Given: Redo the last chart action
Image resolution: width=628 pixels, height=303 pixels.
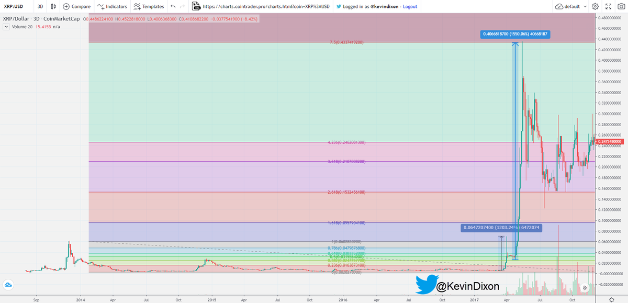Looking at the screenshot, I should point(182,6).
